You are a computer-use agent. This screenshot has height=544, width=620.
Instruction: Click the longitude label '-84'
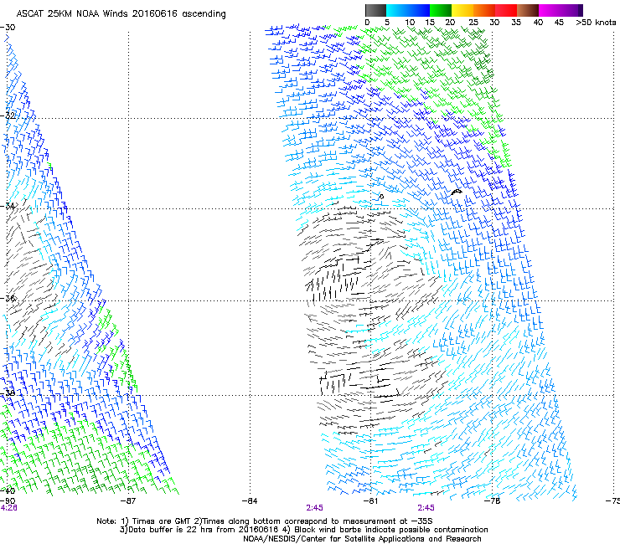(250, 501)
